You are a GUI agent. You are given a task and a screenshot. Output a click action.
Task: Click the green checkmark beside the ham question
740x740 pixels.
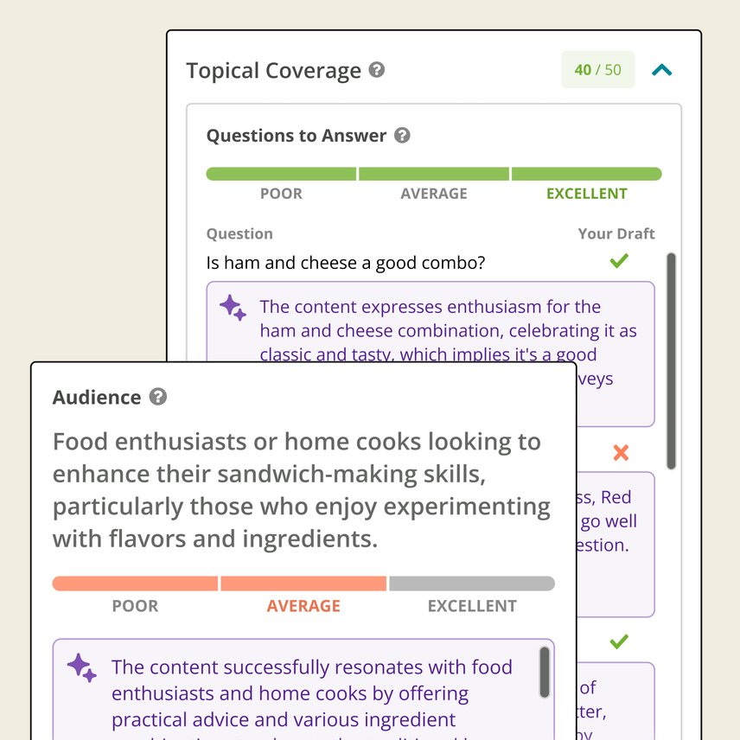click(x=619, y=260)
